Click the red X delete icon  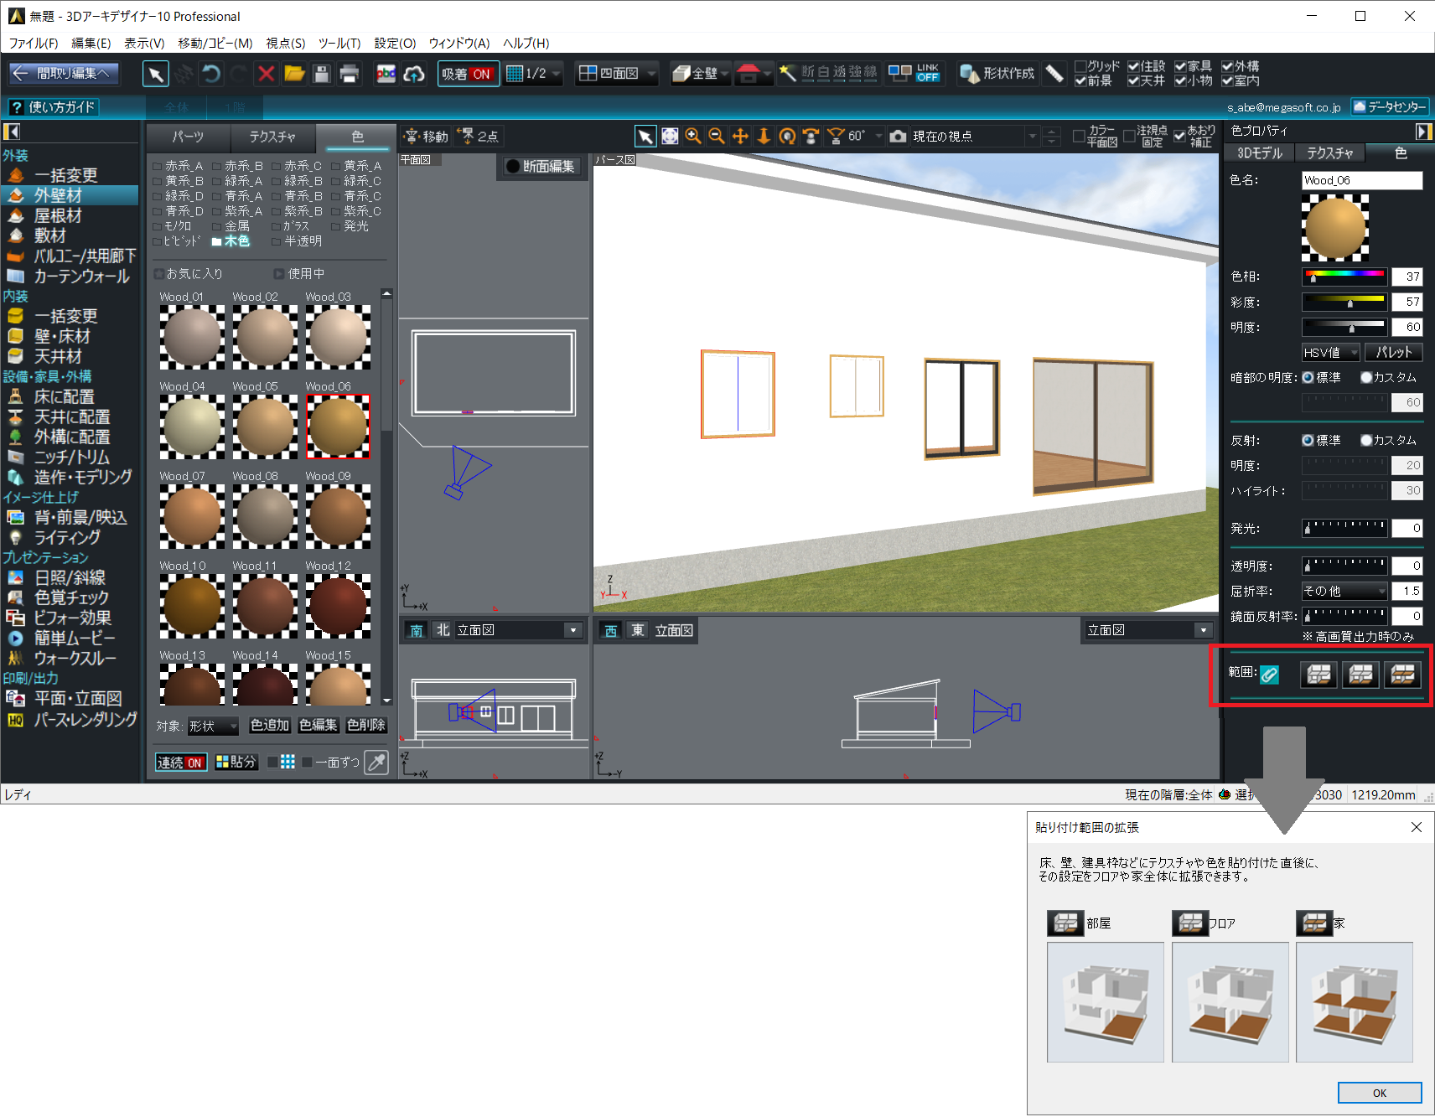tap(267, 74)
